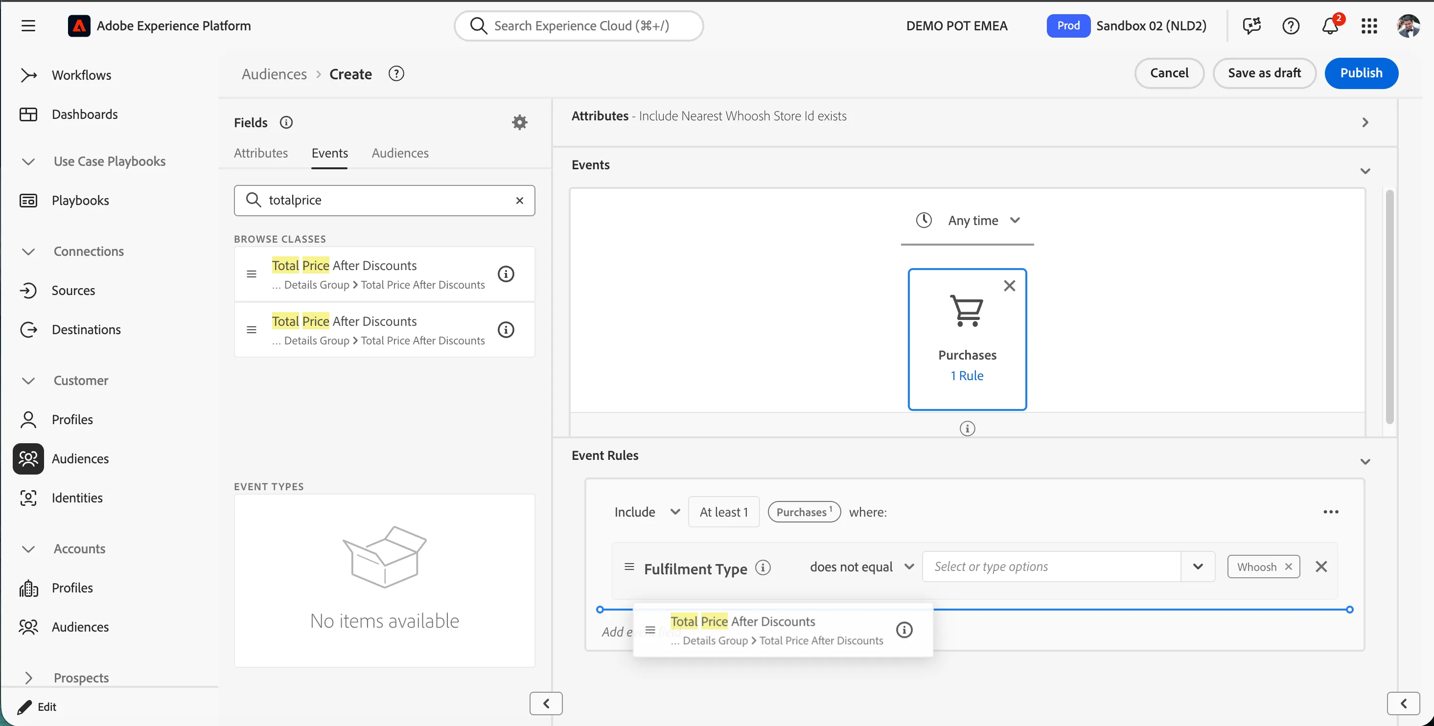Screen dimensions: 1434x726
Task: Click the info icon next to Fields
Action: tap(286, 122)
